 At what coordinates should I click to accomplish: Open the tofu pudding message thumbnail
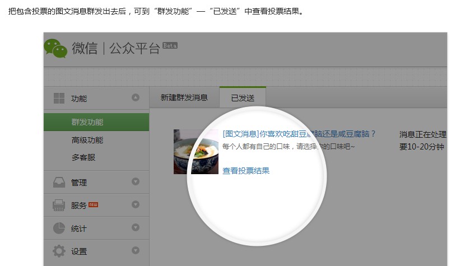(196, 151)
